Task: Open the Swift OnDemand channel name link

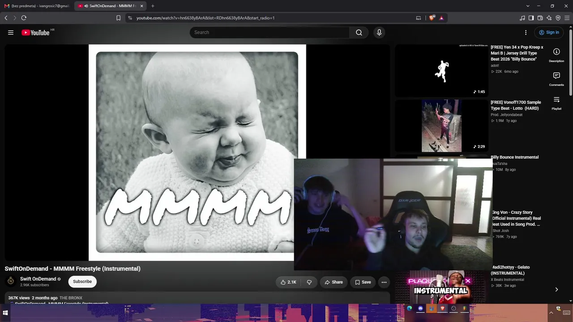Action: pyautogui.click(x=38, y=279)
